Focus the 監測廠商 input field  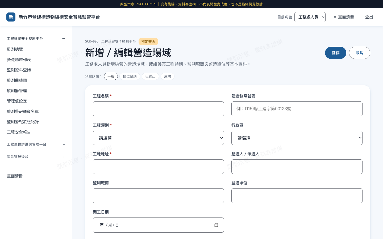tap(158, 196)
